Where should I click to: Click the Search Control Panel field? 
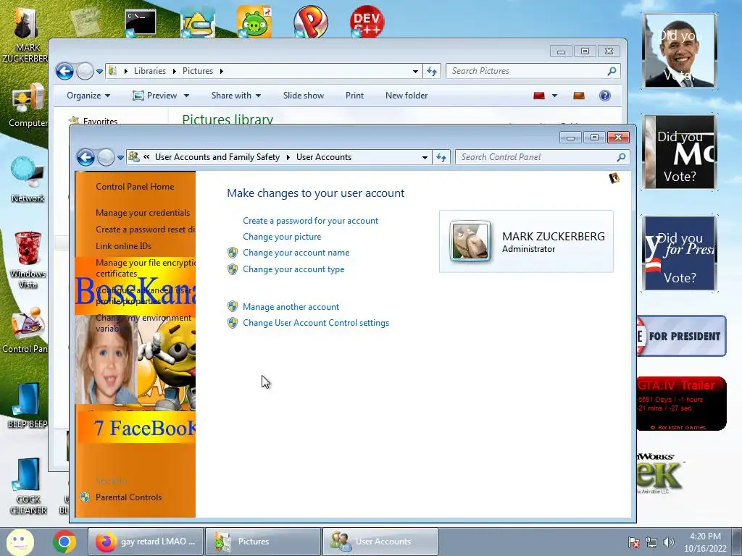[x=542, y=157]
